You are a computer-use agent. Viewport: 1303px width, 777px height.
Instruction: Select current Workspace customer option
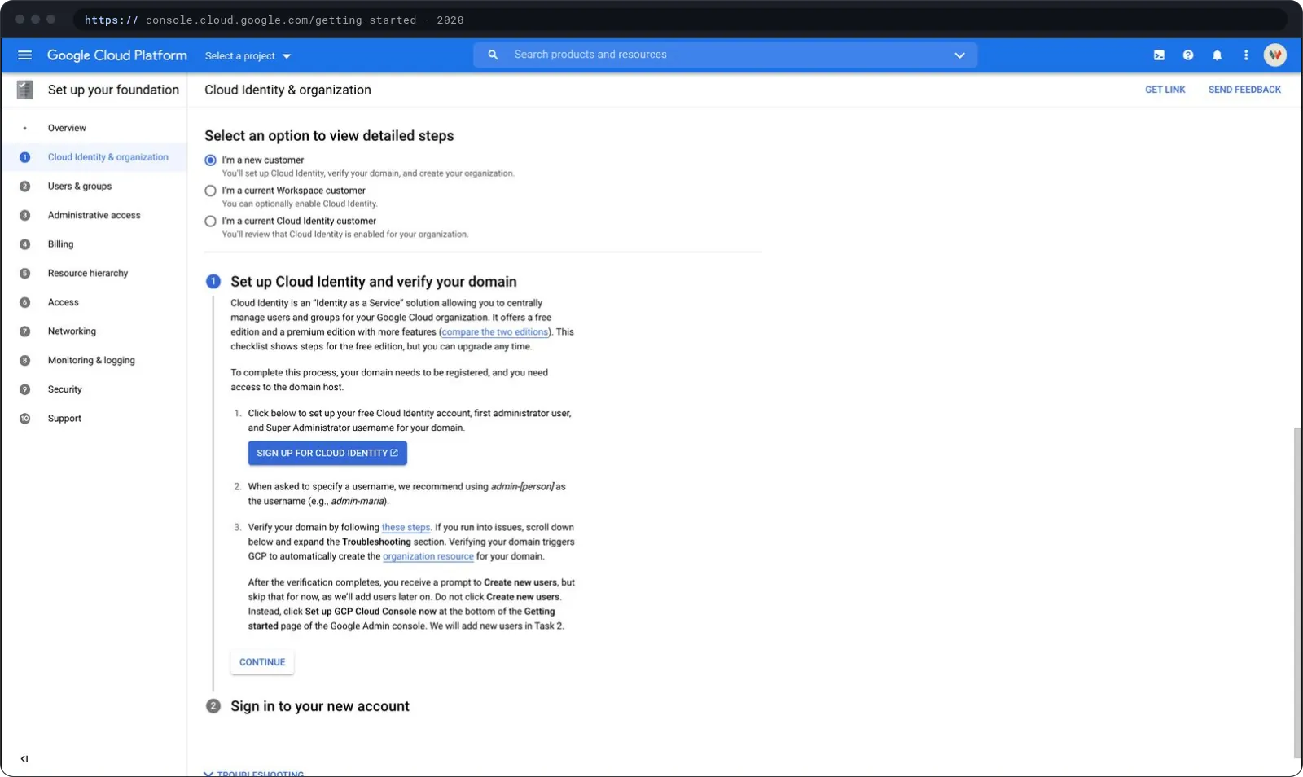tap(210, 191)
